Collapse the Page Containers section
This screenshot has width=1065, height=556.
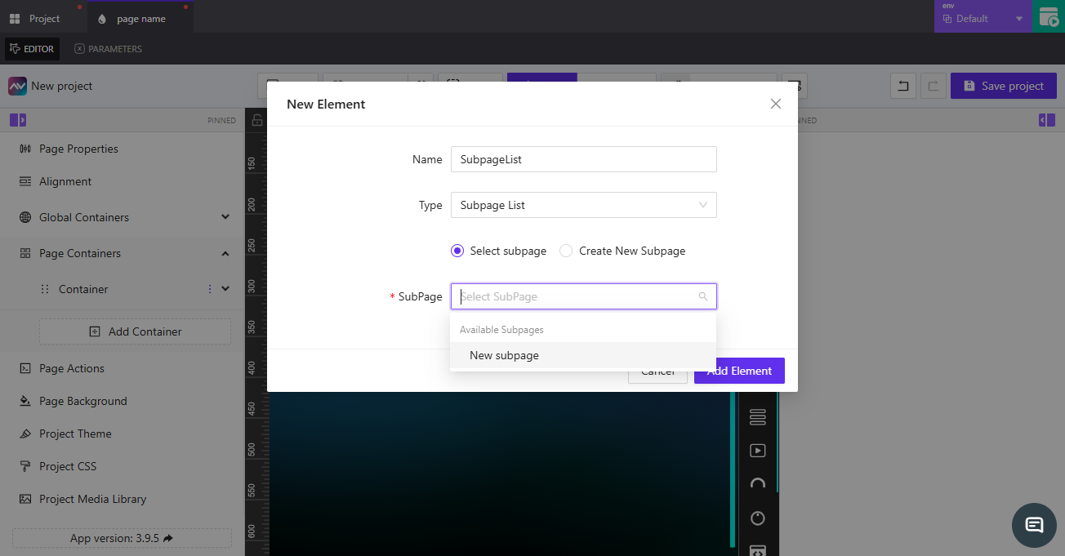[225, 253]
